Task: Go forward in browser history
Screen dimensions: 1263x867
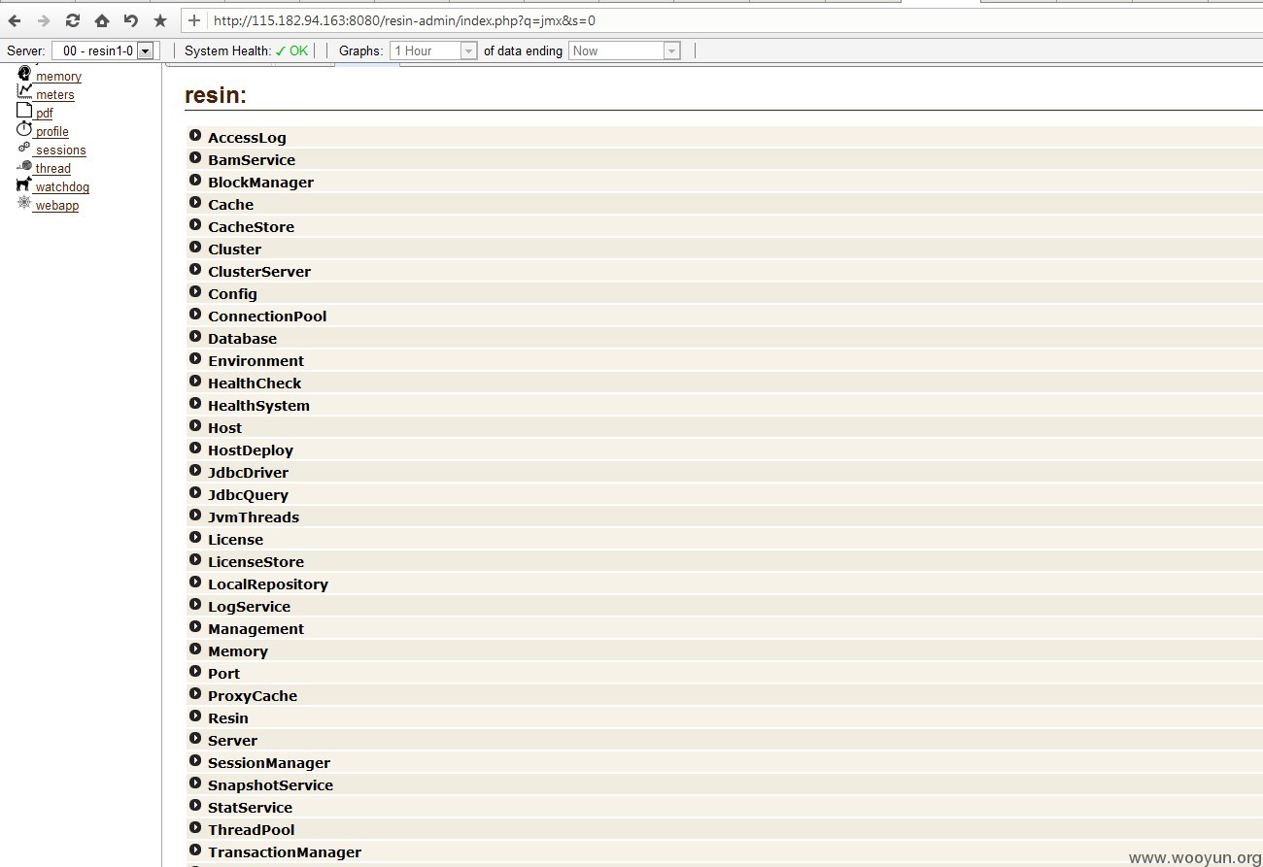Action: pos(44,20)
